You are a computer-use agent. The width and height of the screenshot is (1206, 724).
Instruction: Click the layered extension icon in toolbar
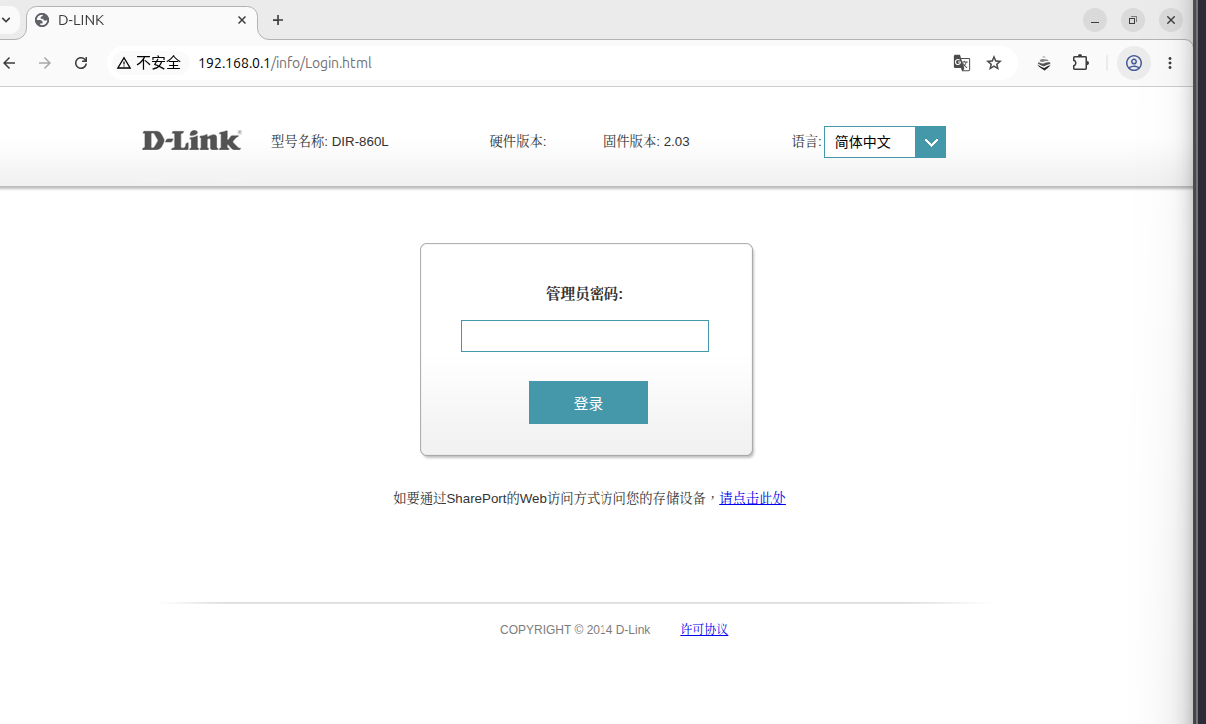[x=1044, y=63]
